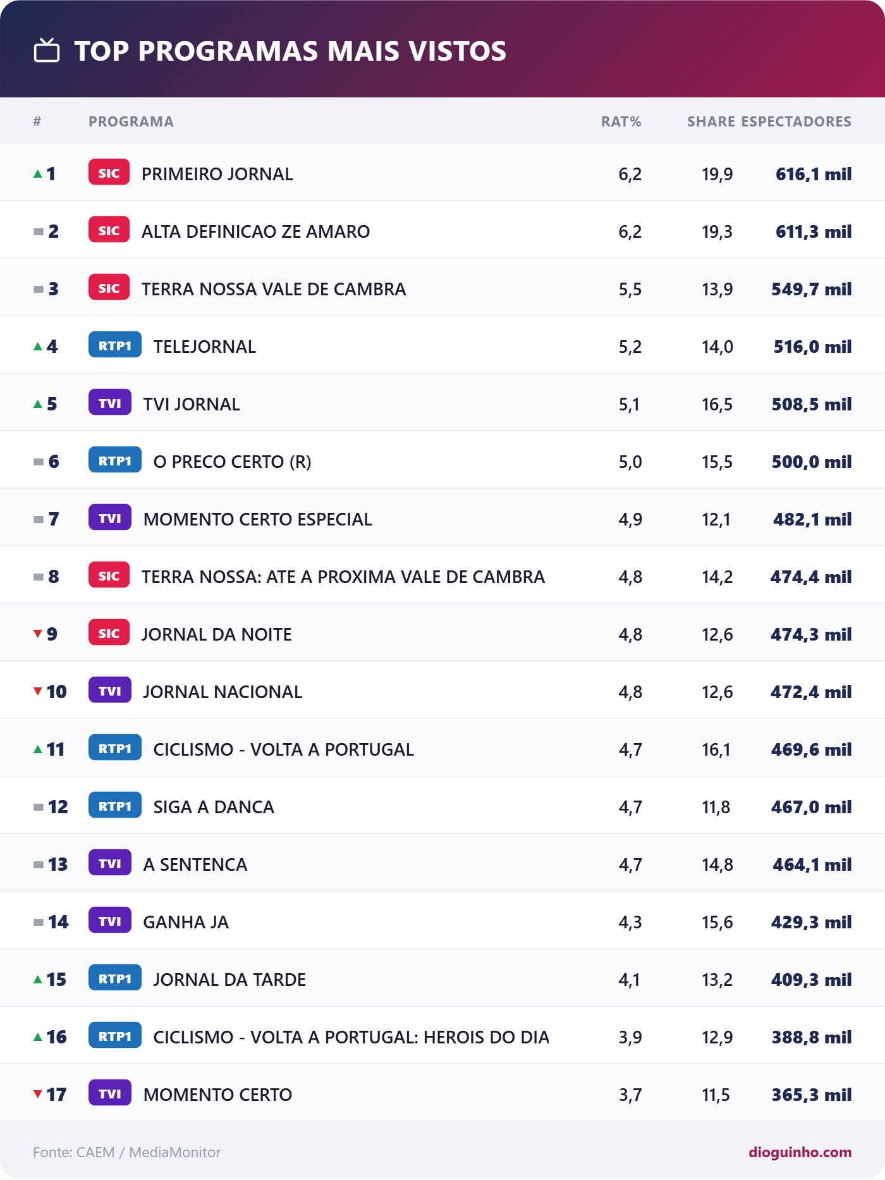Viewport: 885px width, 1180px height.
Task: Click the green up arrow at rank 1
Action: pos(38,173)
